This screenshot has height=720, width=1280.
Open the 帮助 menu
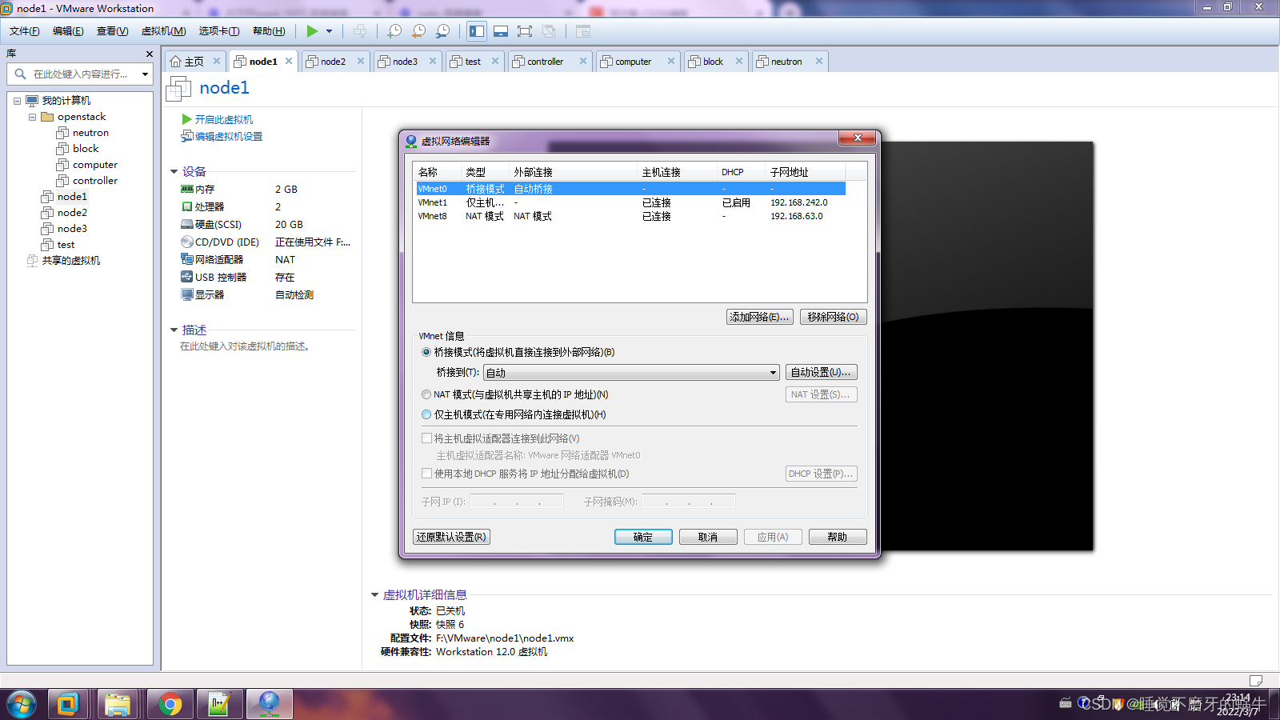click(x=269, y=31)
